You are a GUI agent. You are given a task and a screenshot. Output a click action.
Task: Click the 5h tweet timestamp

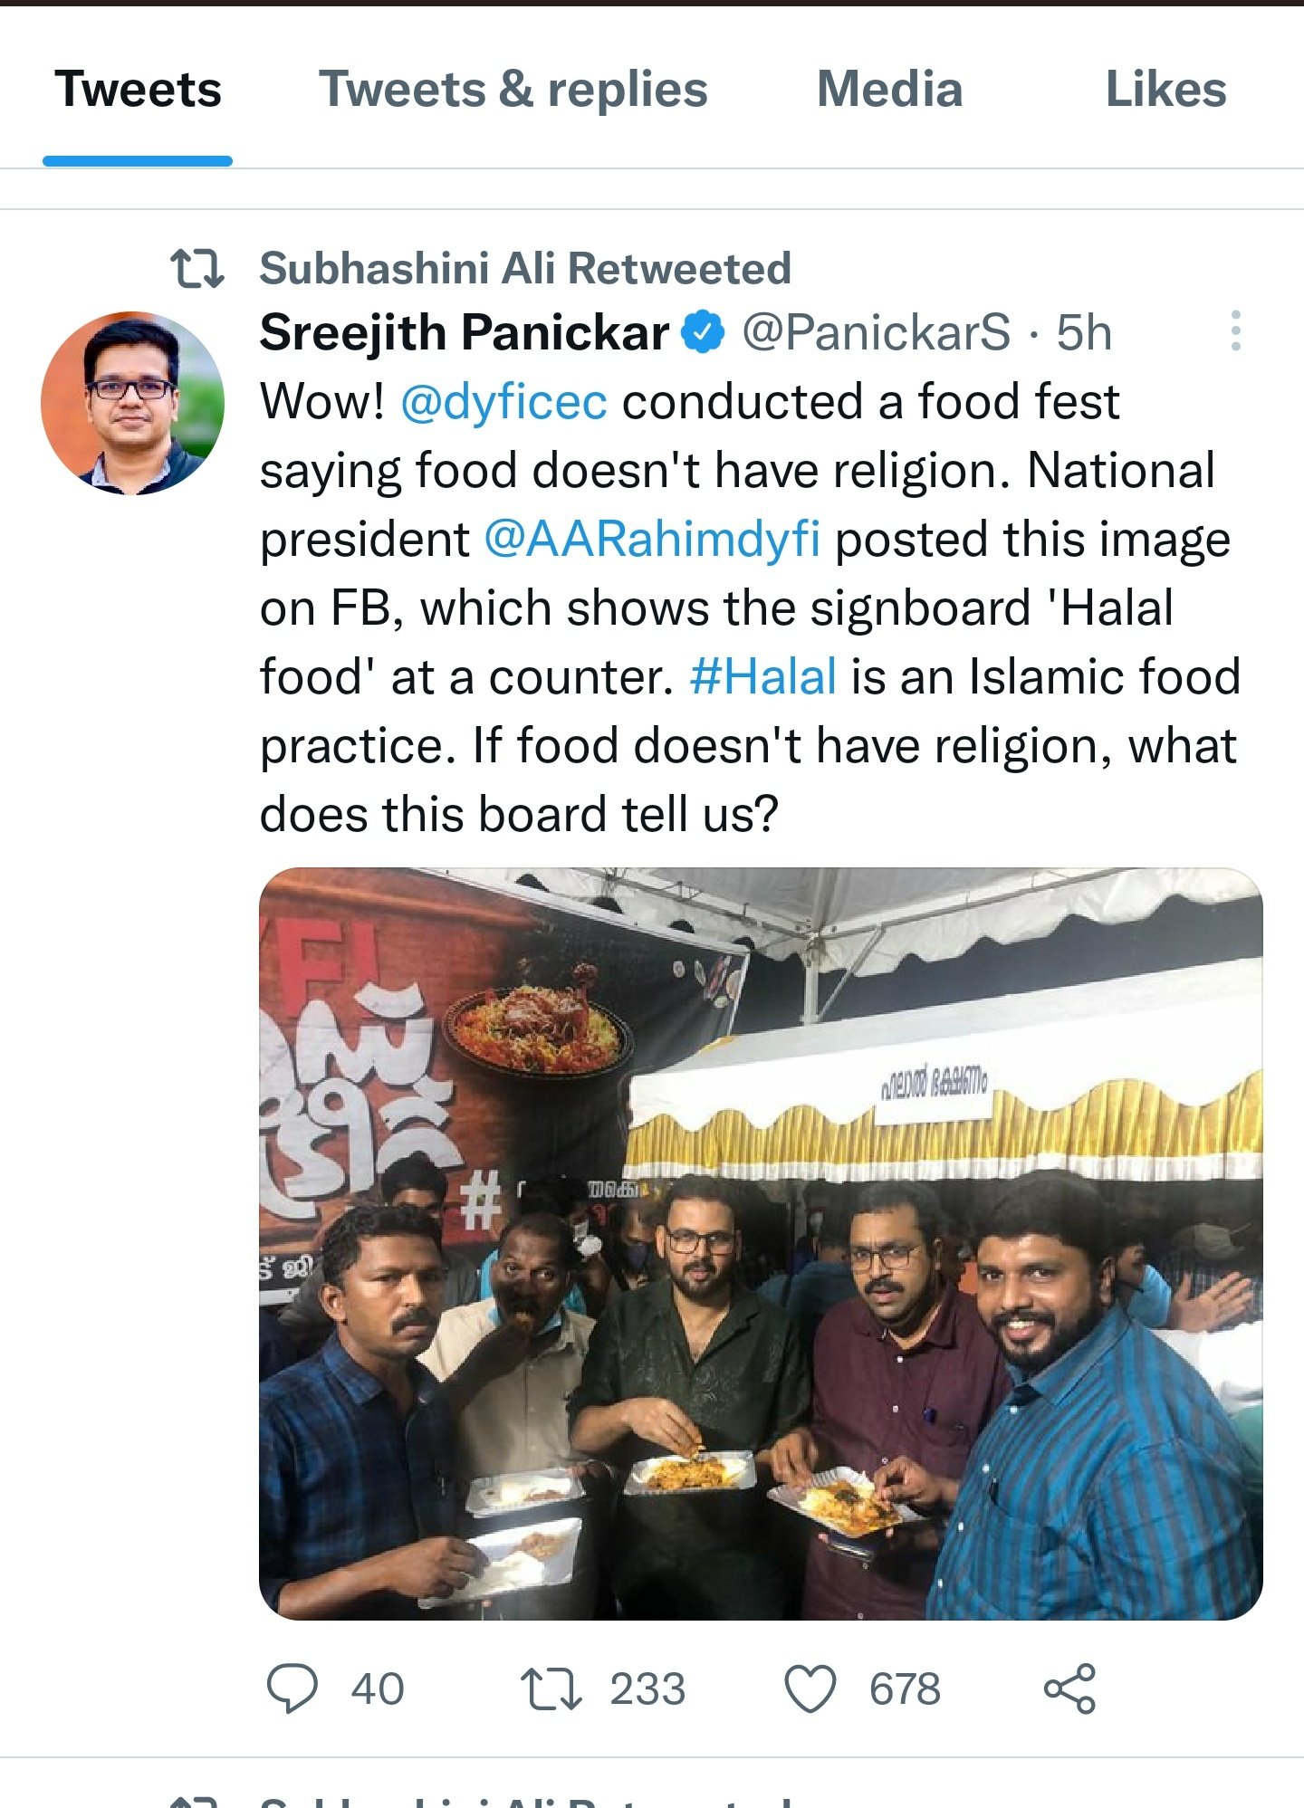[1084, 332]
